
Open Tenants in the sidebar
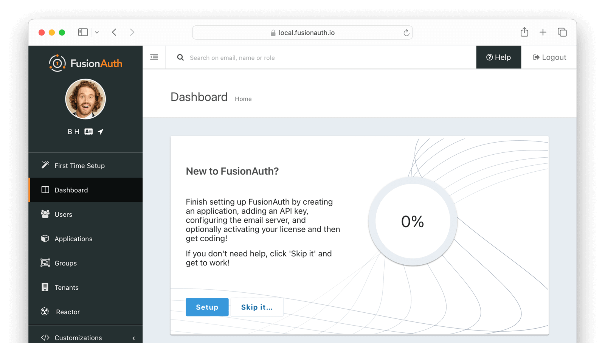86,287
